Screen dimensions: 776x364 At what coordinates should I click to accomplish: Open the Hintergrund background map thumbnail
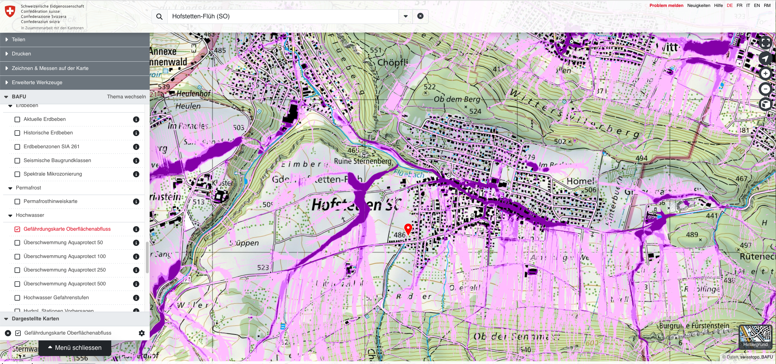click(x=755, y=336)
